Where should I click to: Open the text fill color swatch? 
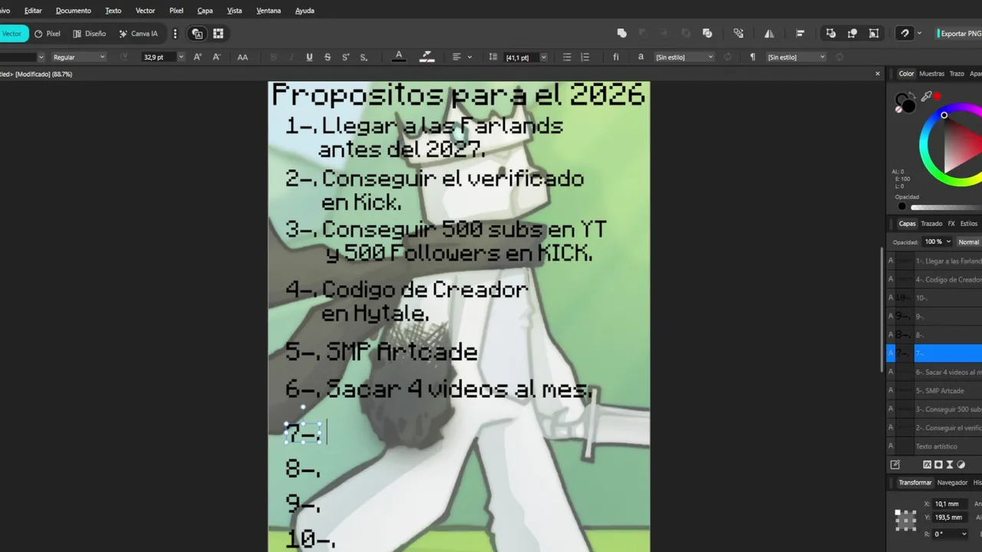[399, 57]
